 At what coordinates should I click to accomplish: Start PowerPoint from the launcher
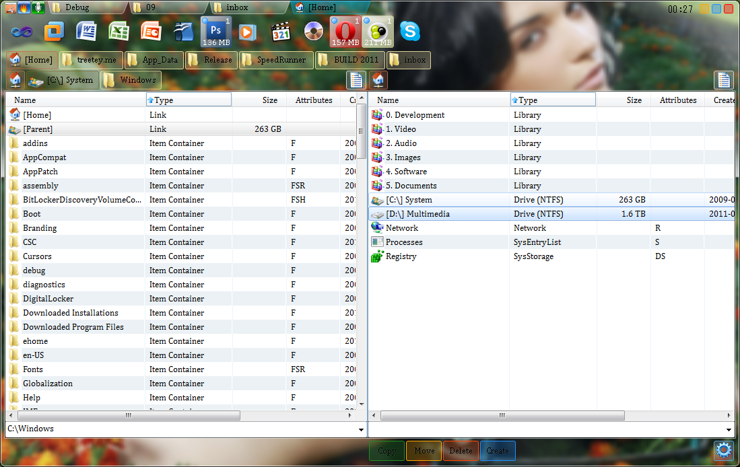click(x=152, y=31)
